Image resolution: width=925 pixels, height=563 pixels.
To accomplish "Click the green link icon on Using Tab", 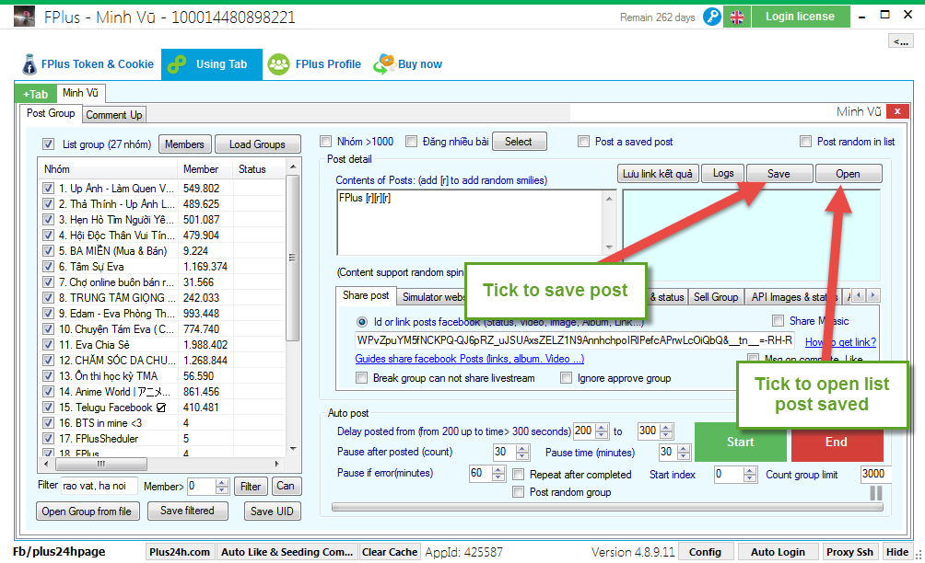I will [176, 64].
